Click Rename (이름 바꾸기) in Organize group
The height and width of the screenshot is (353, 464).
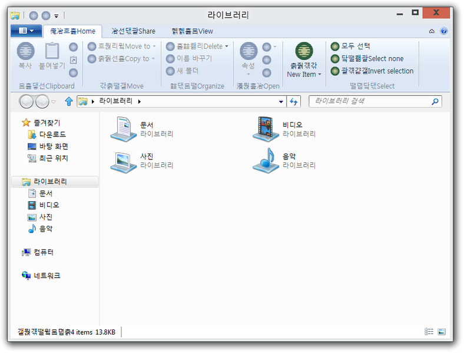click(189, 58)
